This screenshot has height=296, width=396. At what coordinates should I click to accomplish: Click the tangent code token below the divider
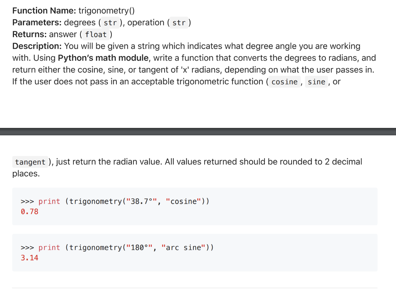tap(30, 162)
